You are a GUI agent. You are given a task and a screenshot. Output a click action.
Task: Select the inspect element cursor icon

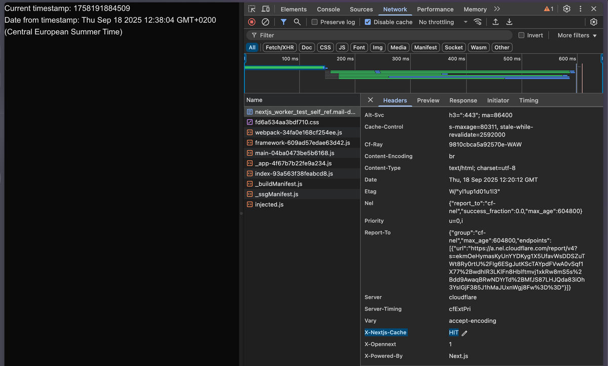[x=251, y=9]
